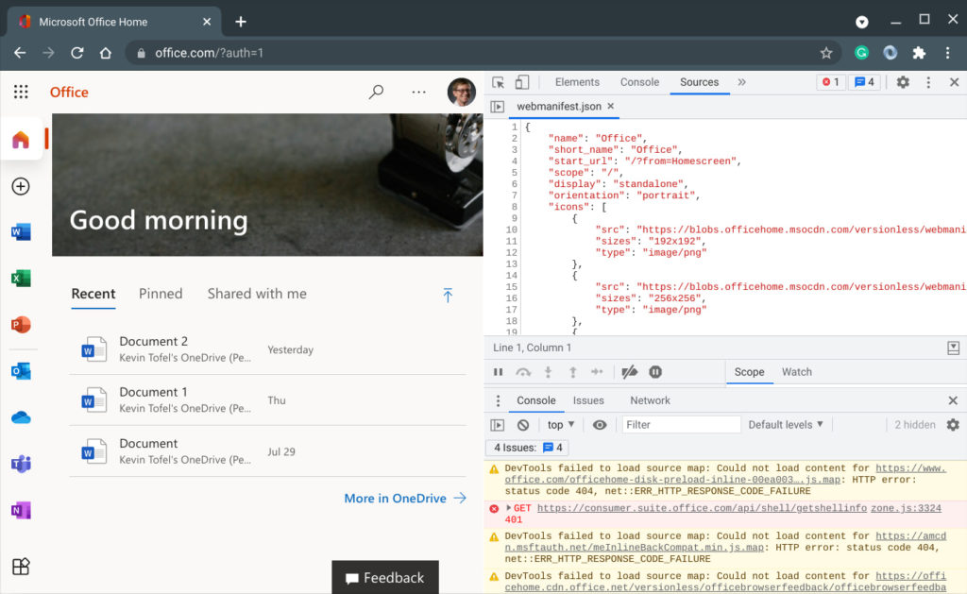The image size is (967, 594).
Task: Activate DevTools inspect element picker
Action: (x=499, y=82)
